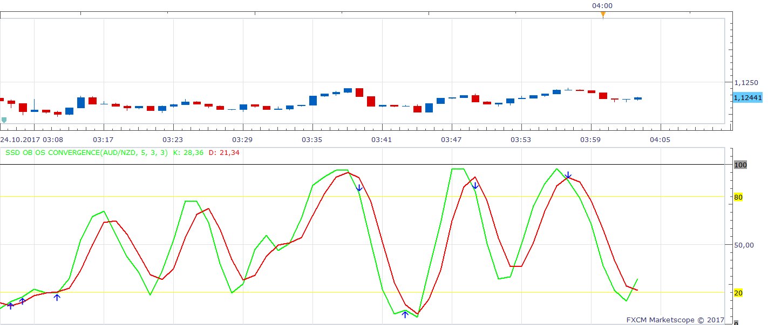Select the blue down arrow signal after 03:59 peak
Viewport: 768px width, 325px height.
[568, 175]
